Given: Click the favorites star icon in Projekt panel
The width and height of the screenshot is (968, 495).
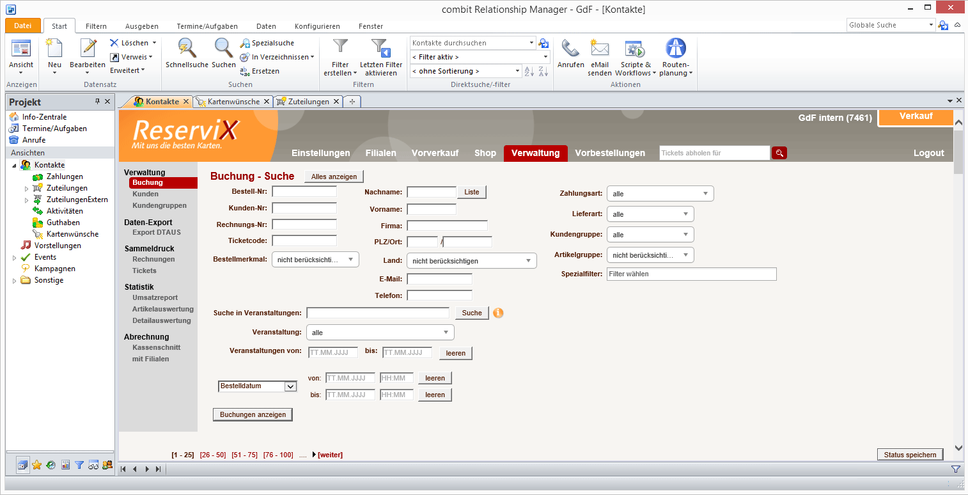Looking at the screenshot, I should (x=36, y=465).
